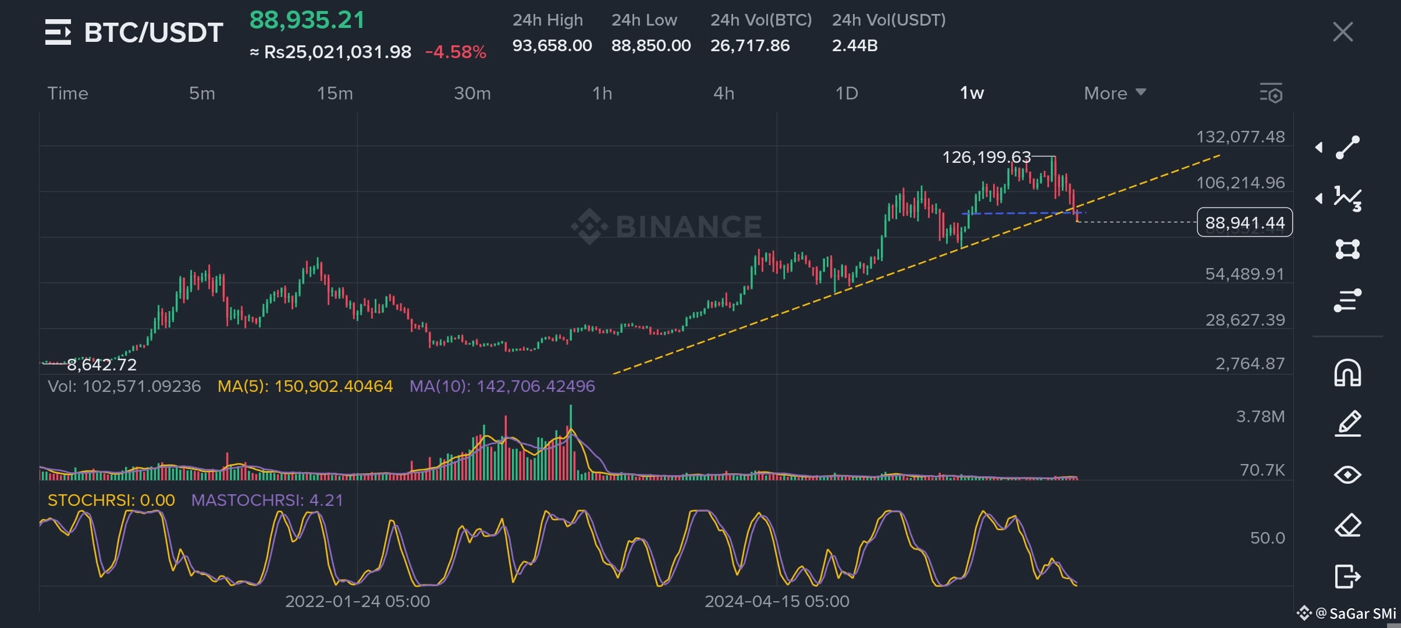Click the 132,077.48 price axis value
Screen dimensions: 1401x628
coord(1240,137)
